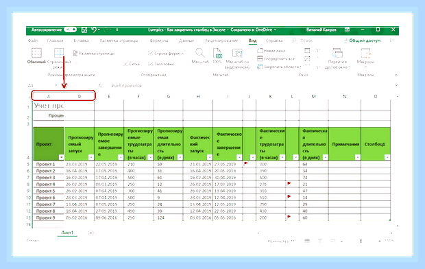Viewport: 425px width, 269px height.
Task: Click the zoom in plus in status bar
Action: point(380,241)
